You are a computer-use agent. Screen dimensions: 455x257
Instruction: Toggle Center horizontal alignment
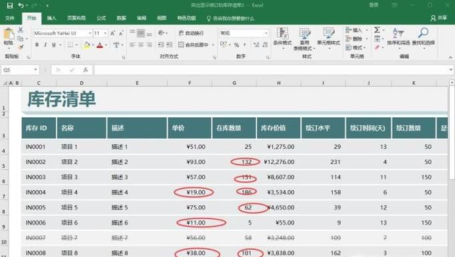point(141,45)
